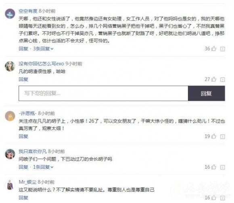This screenshot has height=203, width=234.
Task: Reply to 空空有度's comment
Action: click(23, 49)
